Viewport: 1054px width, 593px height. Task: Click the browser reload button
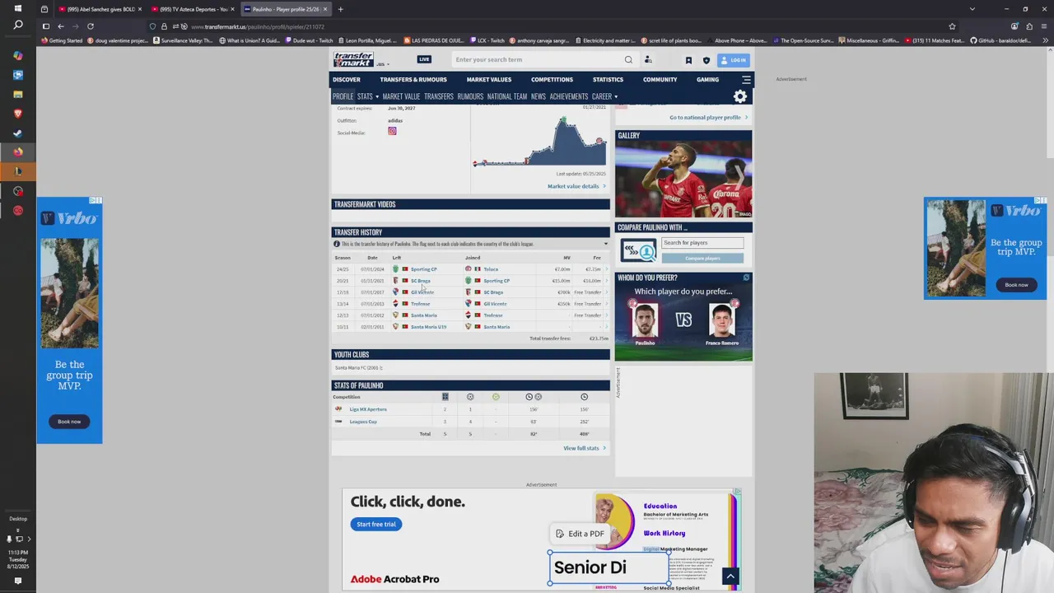click(91, 26)
